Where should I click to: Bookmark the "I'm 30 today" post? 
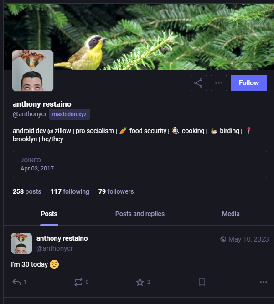tap(202, 282)
